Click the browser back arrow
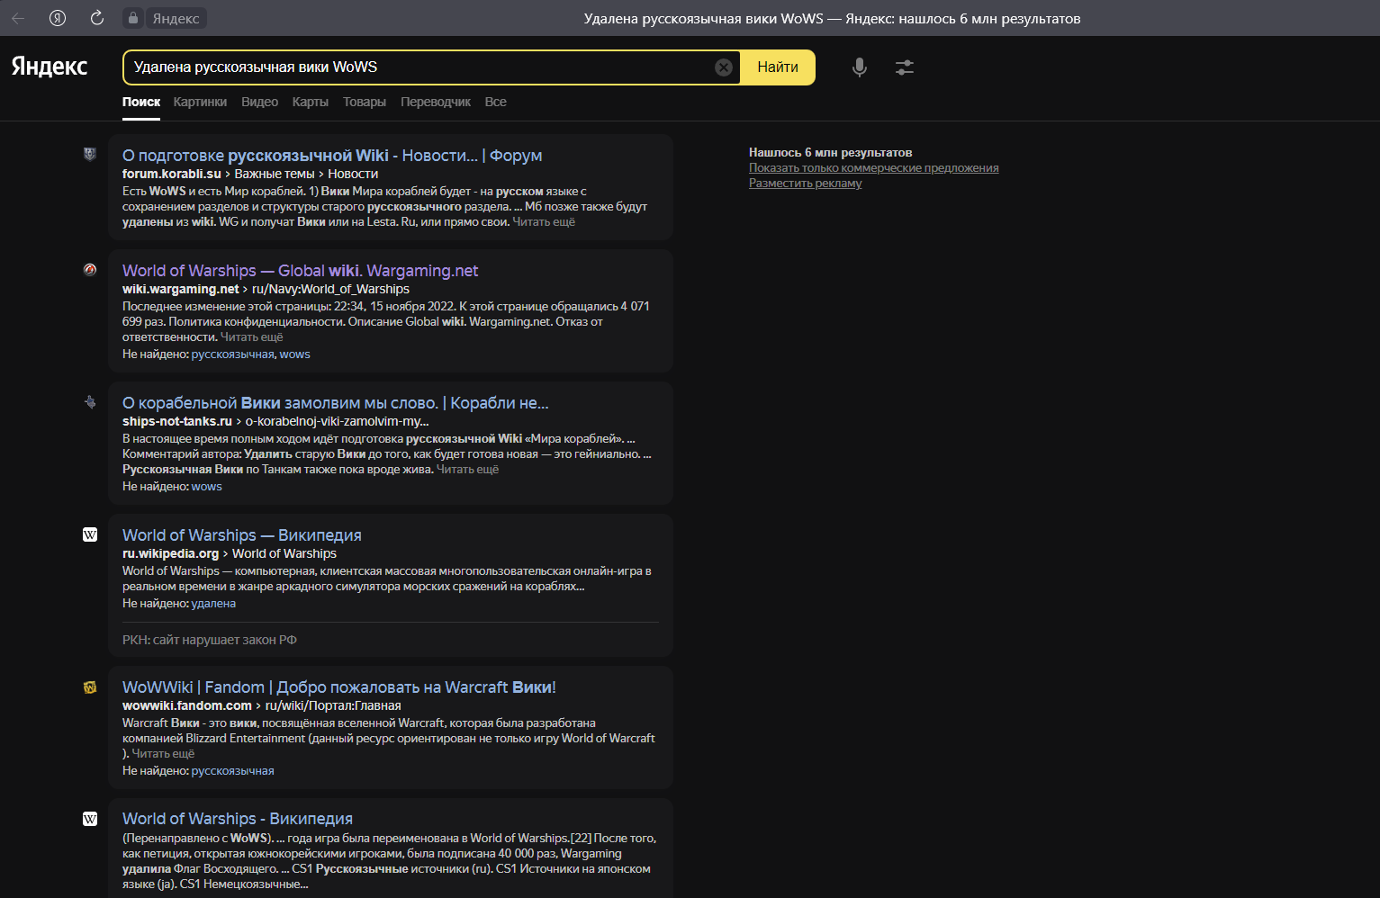The image size is (1380, 898). [x=18, y=18]
